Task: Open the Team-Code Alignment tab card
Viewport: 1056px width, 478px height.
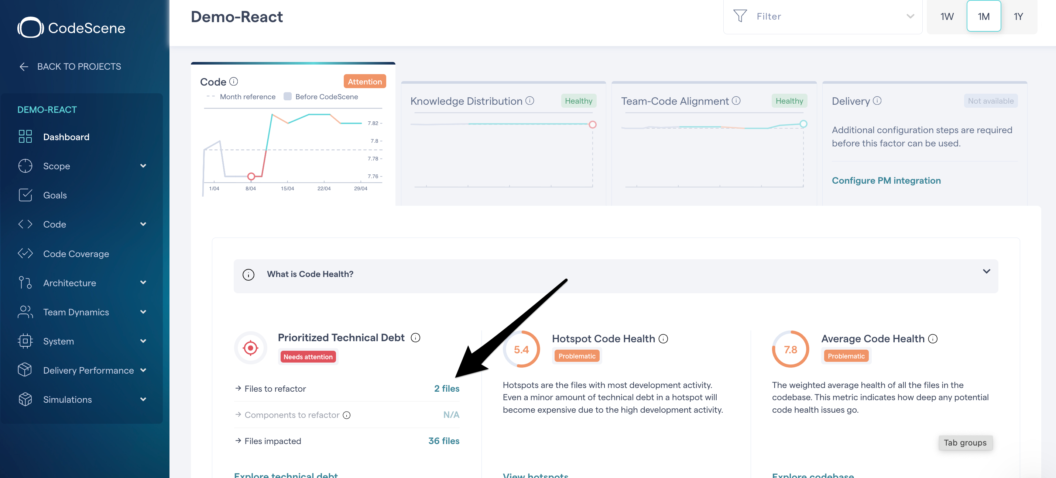Action: (x=714, y=143)
